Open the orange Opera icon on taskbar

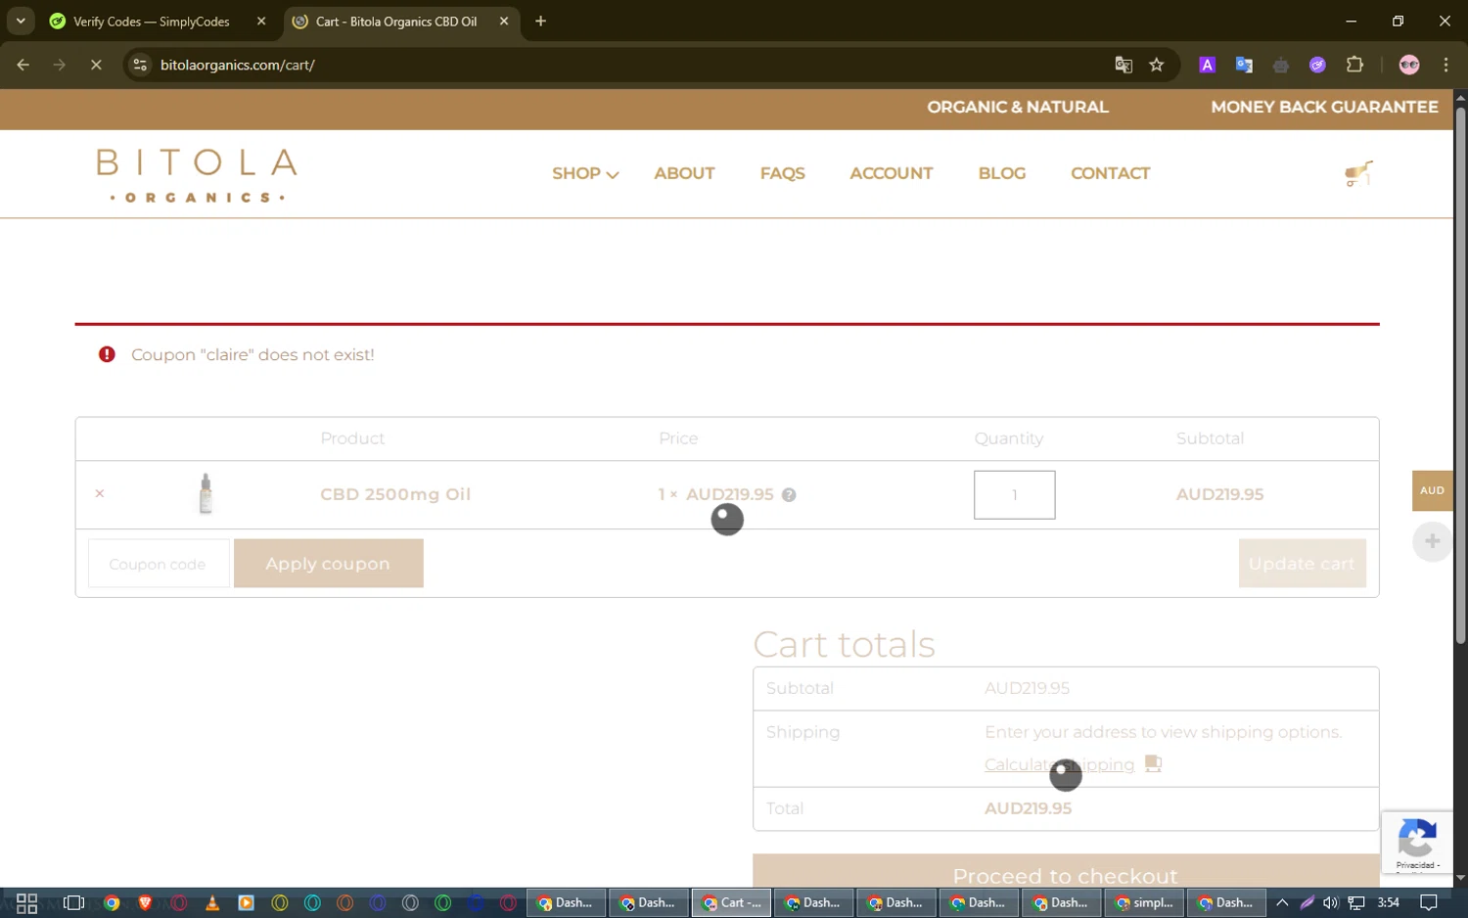tap(344, 902)
